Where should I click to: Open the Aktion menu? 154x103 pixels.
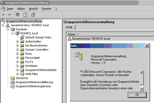tap(21, 9)
